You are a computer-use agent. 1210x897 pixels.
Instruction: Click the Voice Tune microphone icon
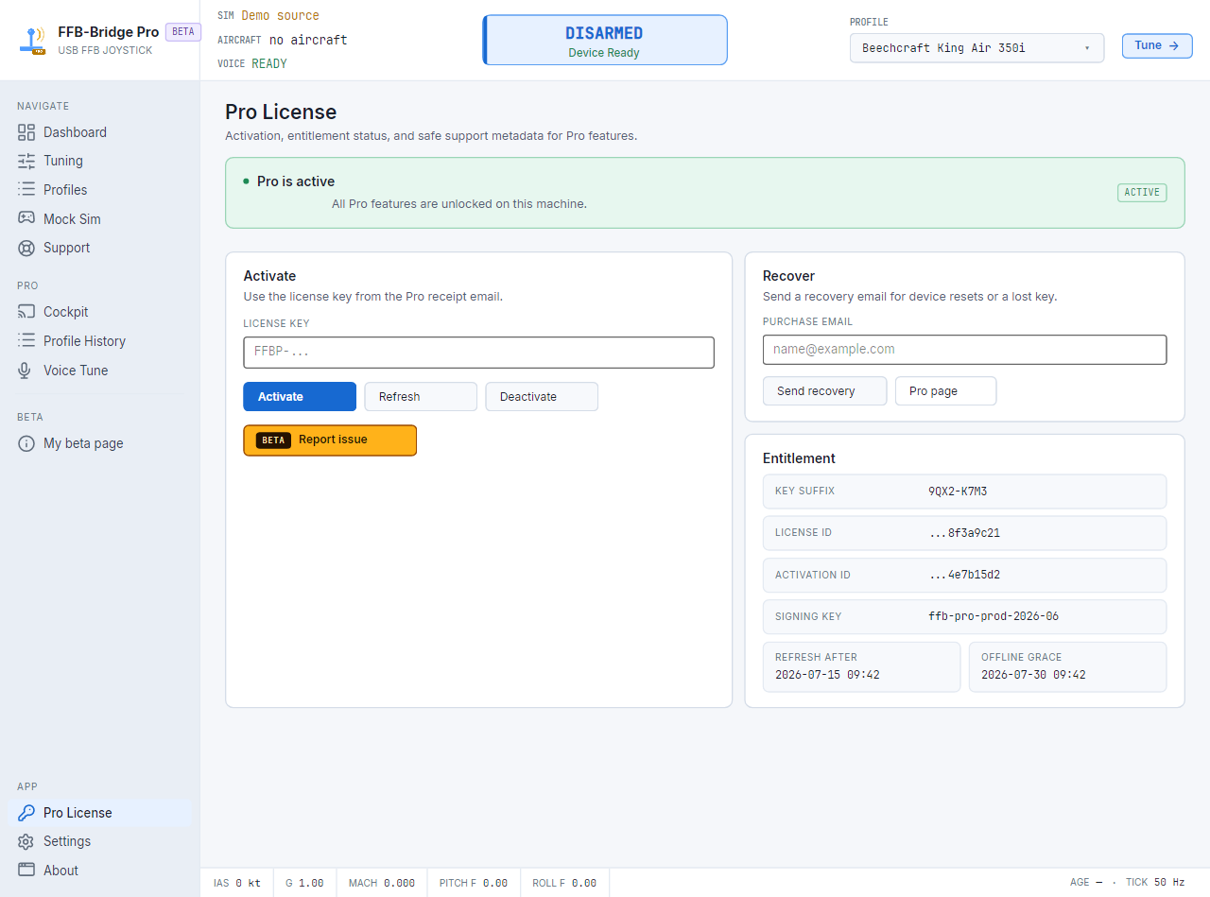click(x=26, y=371)
